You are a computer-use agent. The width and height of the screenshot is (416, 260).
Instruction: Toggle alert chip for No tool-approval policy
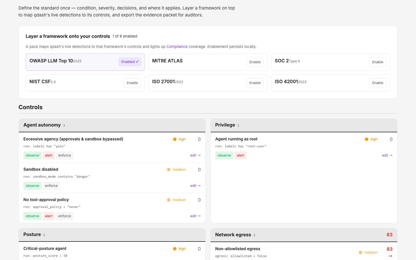click(x=49, y=216)
